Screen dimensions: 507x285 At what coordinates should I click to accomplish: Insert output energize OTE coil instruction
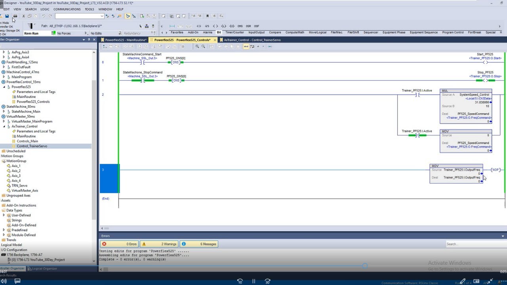(x=215, y=26)
